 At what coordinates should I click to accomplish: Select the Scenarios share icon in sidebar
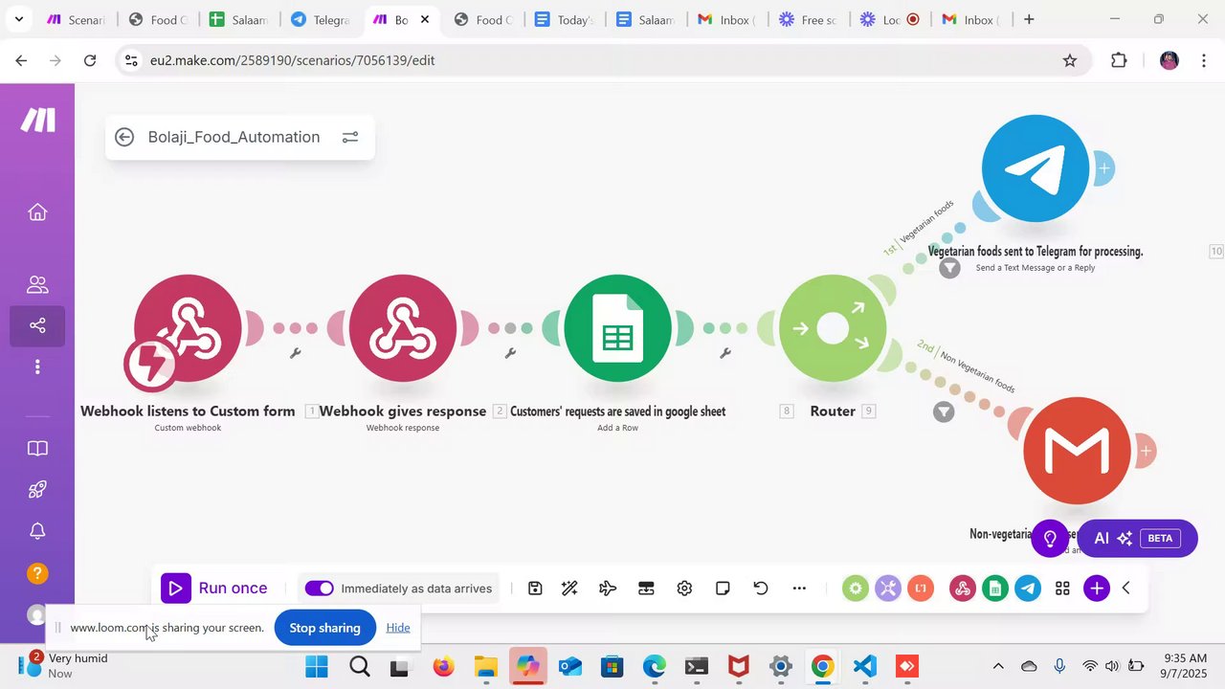(x=37, y=325)
